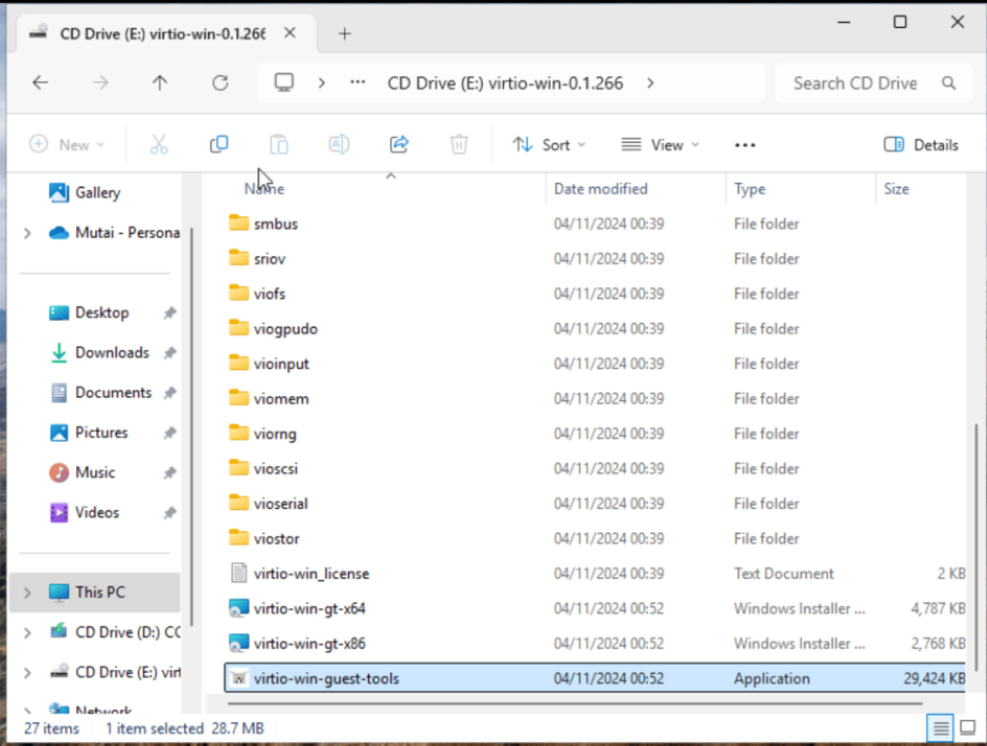Show hidden breadcrumb path with ellipsis
The height and width of the screenshot is (746, 987).
pyautogui.click(x=358, y=83)
